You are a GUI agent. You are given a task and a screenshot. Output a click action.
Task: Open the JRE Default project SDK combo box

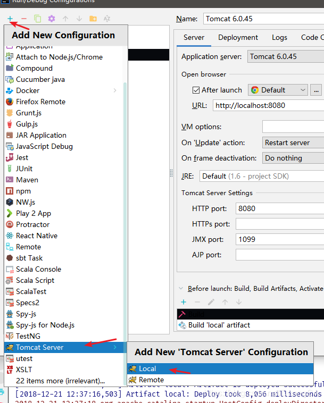click(262, 177)
